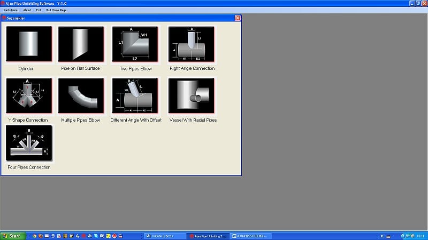This screenshot has width=428, height=240.
Task: Choose the Pipe on Flat Surface image
Action: click(81, 44)
